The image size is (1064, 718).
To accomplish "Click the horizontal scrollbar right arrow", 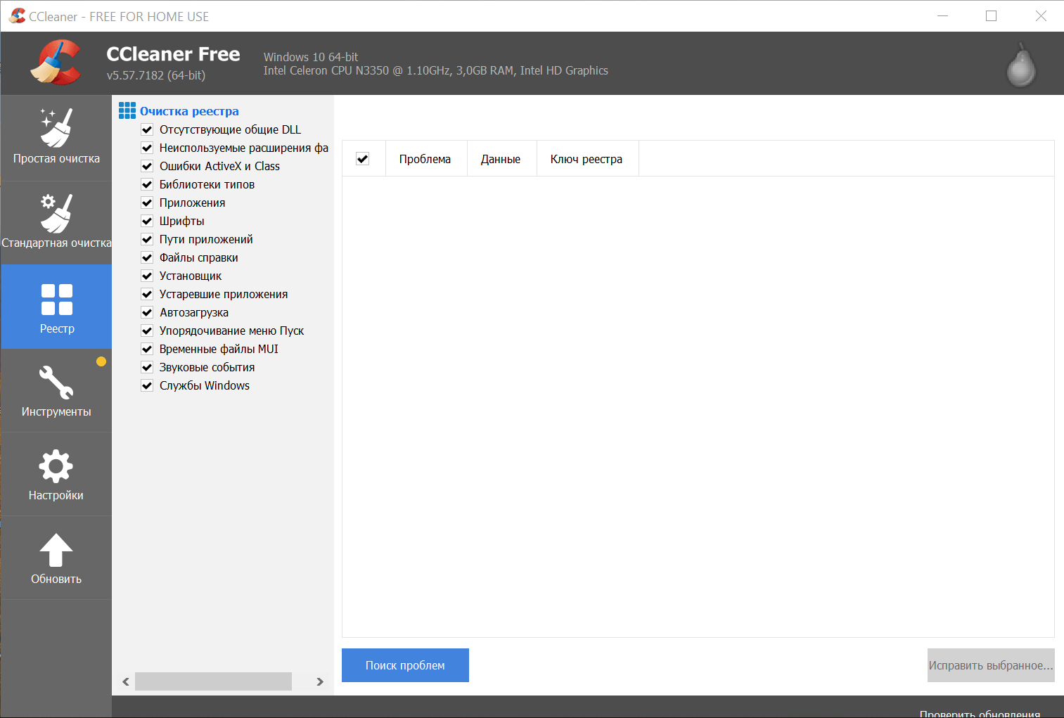I will [x=320, y=681].
